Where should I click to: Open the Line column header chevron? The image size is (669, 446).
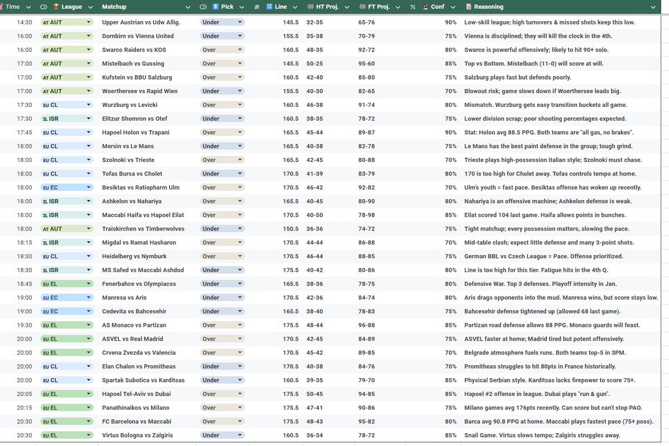click(295, 7)
